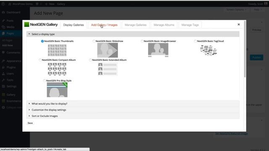Open Appearance in the WordPress sidebar
Viewport: 269px width, 151px height.
(x=14, y=61)
